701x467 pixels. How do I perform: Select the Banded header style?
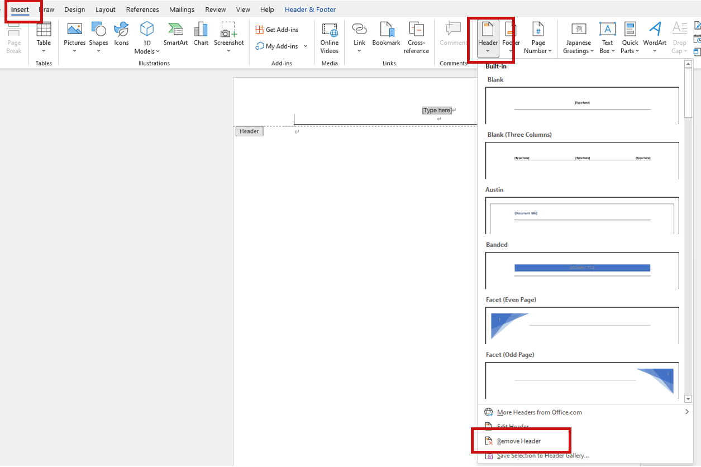tap(582, 270)
